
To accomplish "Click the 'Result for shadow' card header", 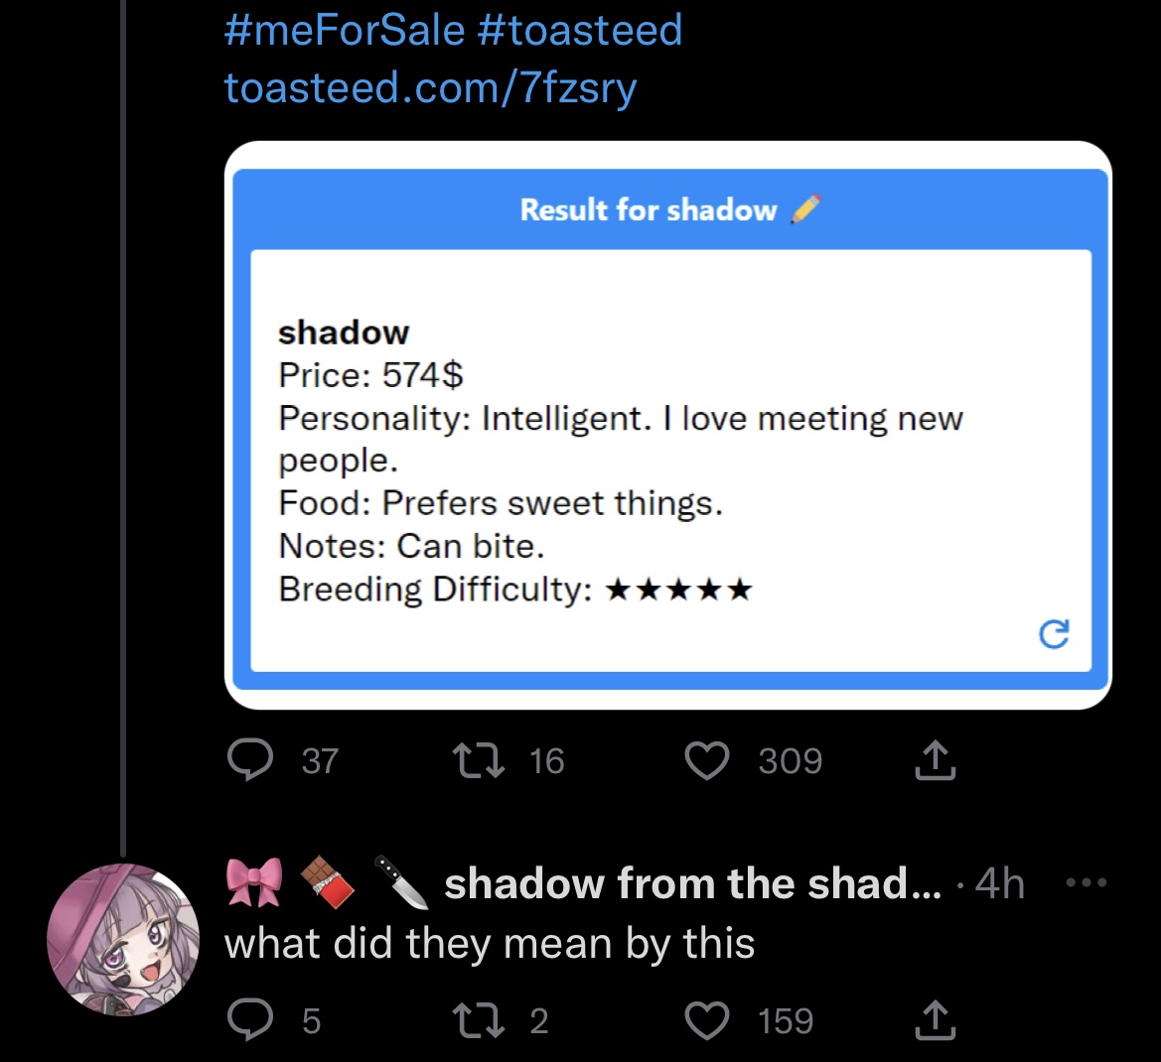I will click(648, 209).
